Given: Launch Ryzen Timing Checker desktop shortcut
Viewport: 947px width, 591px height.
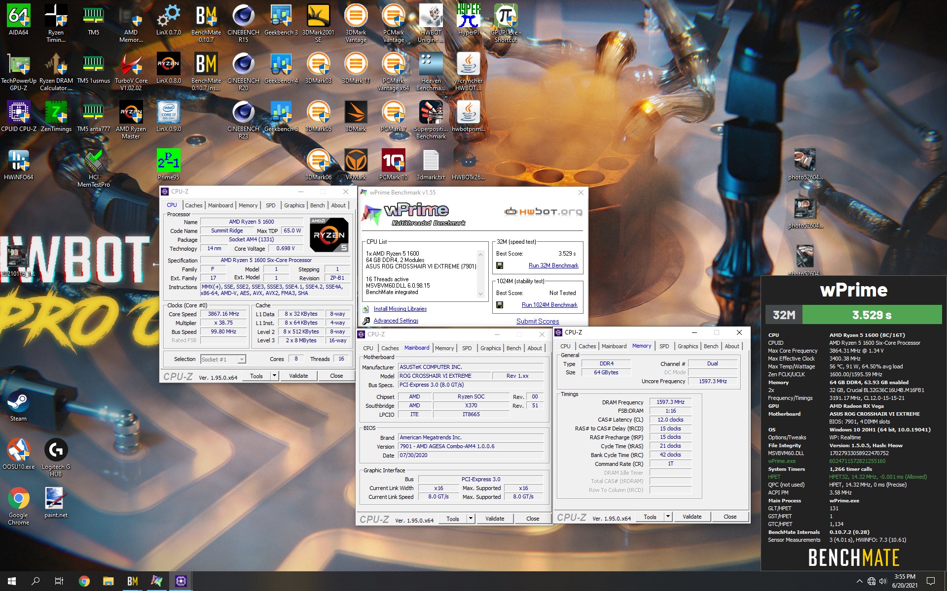Looking at the screenshot, I should pyautogui.click(x=56, y=23).
